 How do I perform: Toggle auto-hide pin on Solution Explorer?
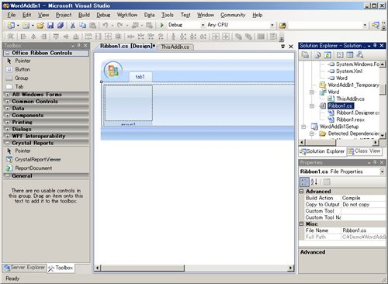click(x=376, y=46)
